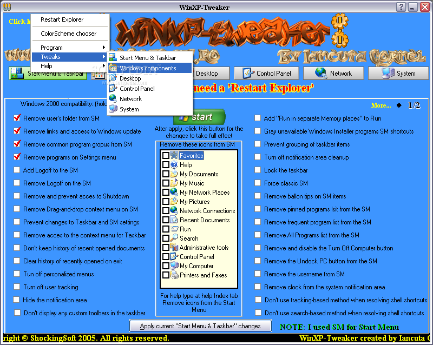433x345 pixels.
Task: Check Don't keep history of recent opened documents
Action: coord(17,248)
